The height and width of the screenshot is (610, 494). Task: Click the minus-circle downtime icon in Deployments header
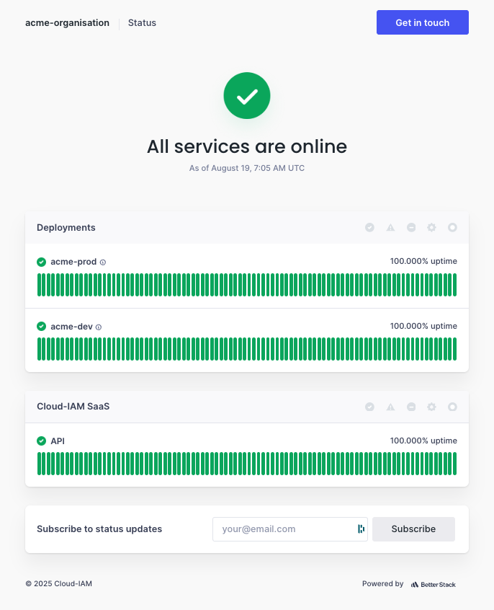(411, 227)
